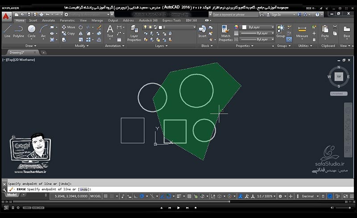
Task: Click the Open file icon
Action: [23, 14]
